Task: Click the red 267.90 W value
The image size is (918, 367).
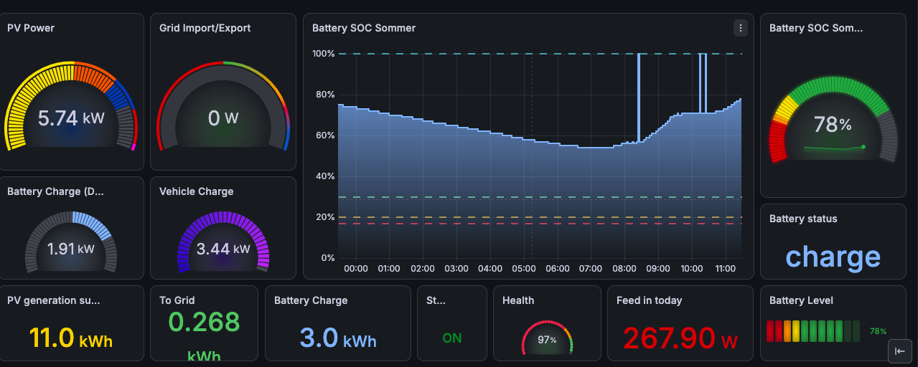Action: [680, 338]
